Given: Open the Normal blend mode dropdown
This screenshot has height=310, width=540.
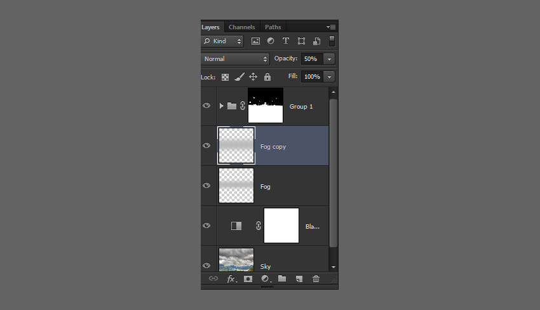Looking at the screenshot, I should point(235,59).
